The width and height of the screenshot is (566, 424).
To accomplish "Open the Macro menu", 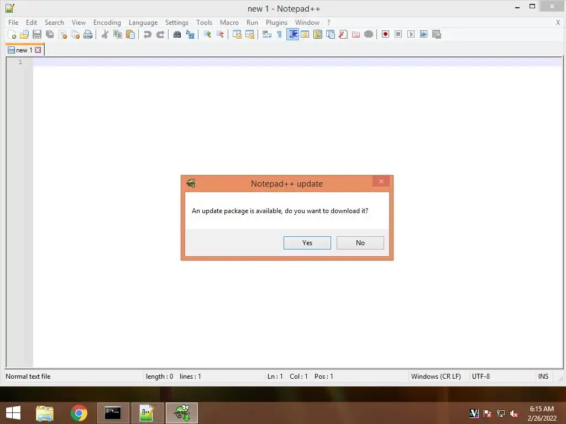I will click(x=229, y=22).
